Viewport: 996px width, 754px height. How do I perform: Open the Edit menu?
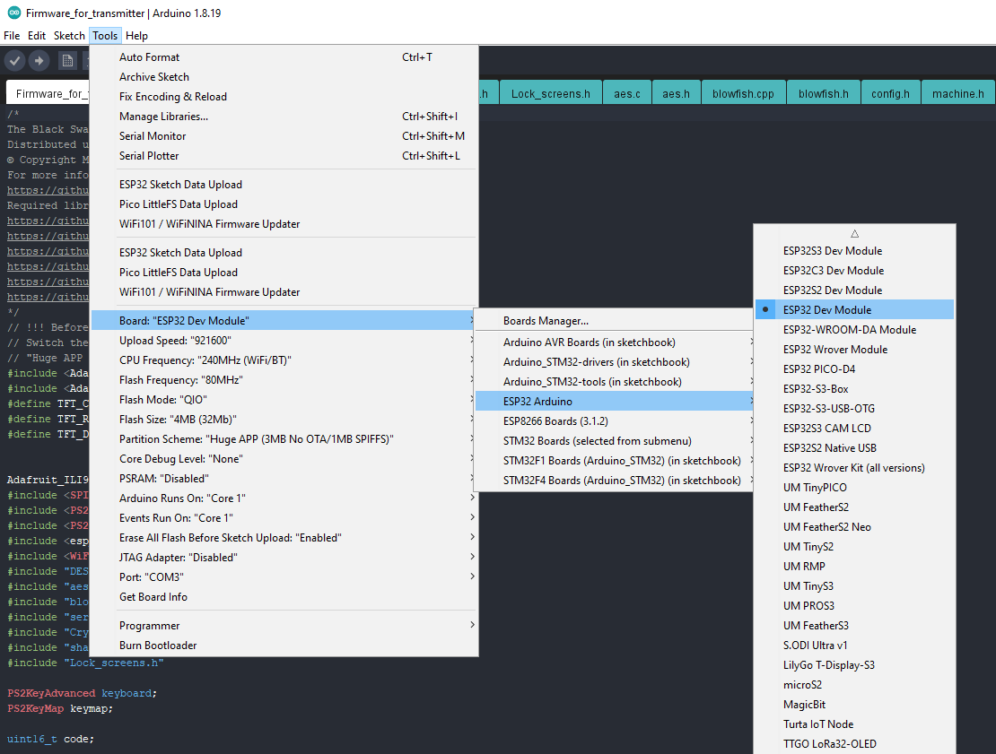point(37,36)
